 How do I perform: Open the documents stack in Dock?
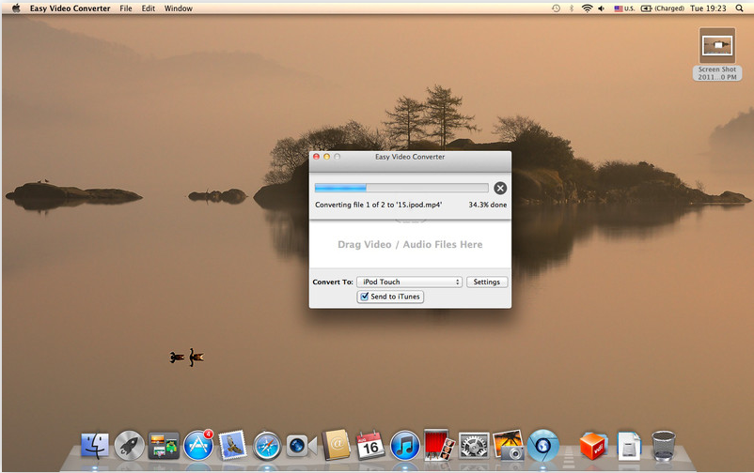[629, 446]
